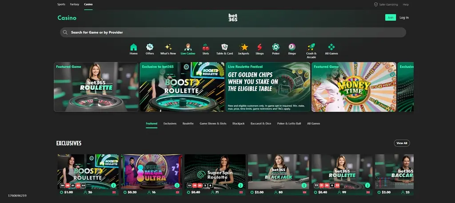455x203 pixels.
Task: Click the search magnifier icon
Action: 65,32
